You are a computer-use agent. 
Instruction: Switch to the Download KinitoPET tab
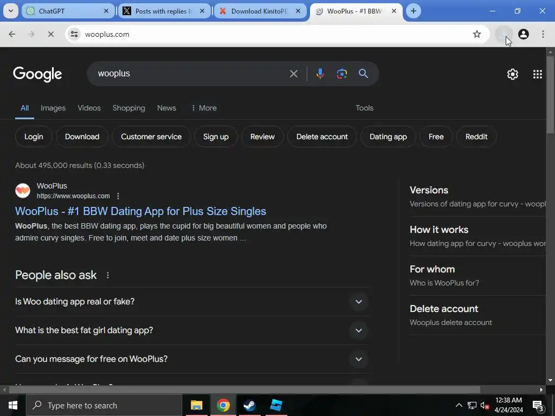(261, 11)
